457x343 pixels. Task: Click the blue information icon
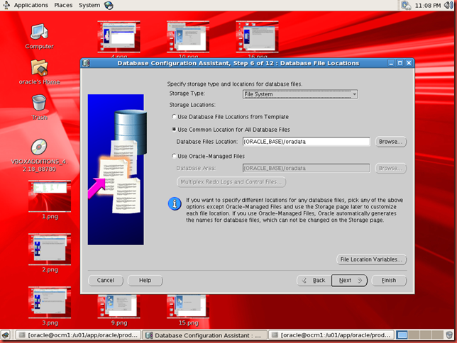tap(175, 203)
